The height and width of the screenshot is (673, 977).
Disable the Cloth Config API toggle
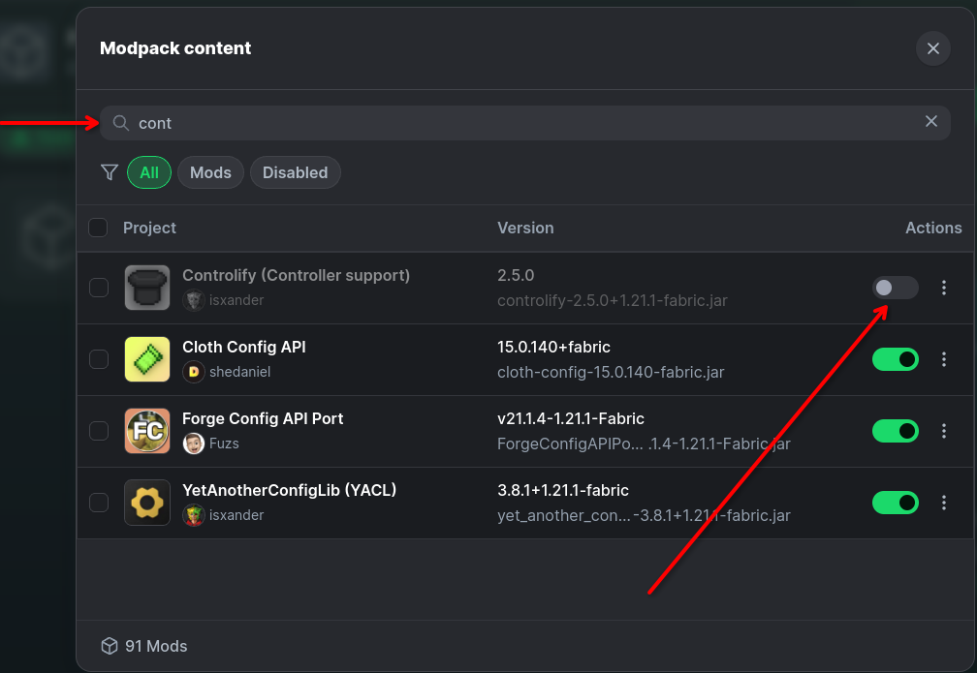(896, 359)
